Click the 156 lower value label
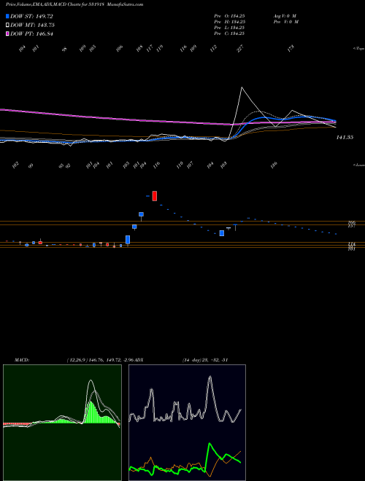 click(x=274, y=165)
